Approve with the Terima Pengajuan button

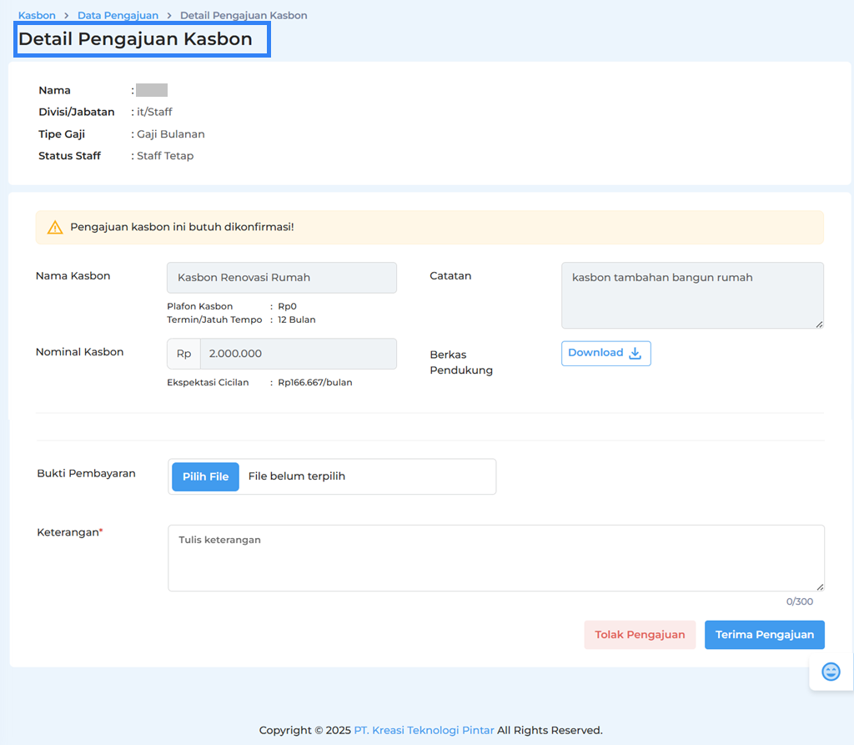(x=764, y=635)
